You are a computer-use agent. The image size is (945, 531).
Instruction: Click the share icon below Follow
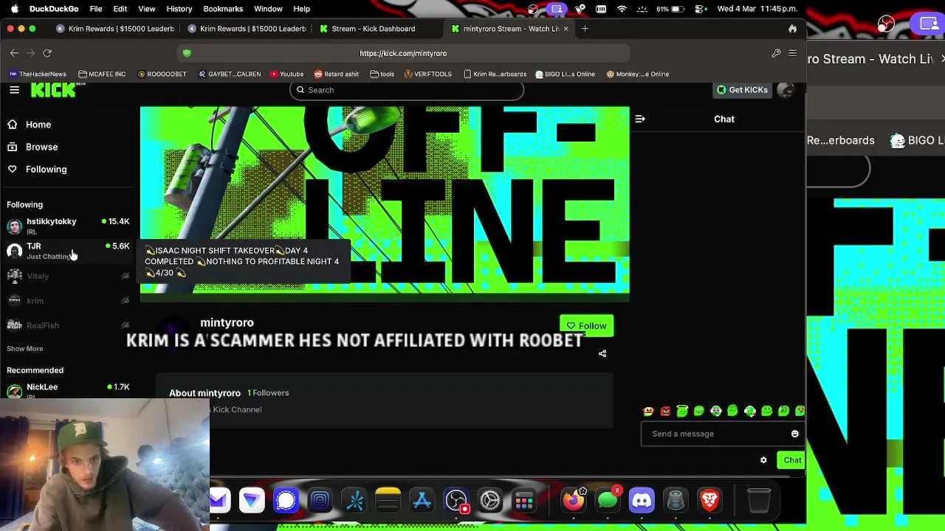click(602, 353)
